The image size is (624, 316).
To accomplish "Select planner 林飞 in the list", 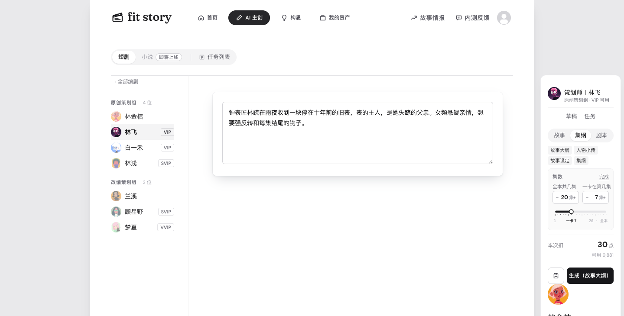I will (x=143, y=132).
